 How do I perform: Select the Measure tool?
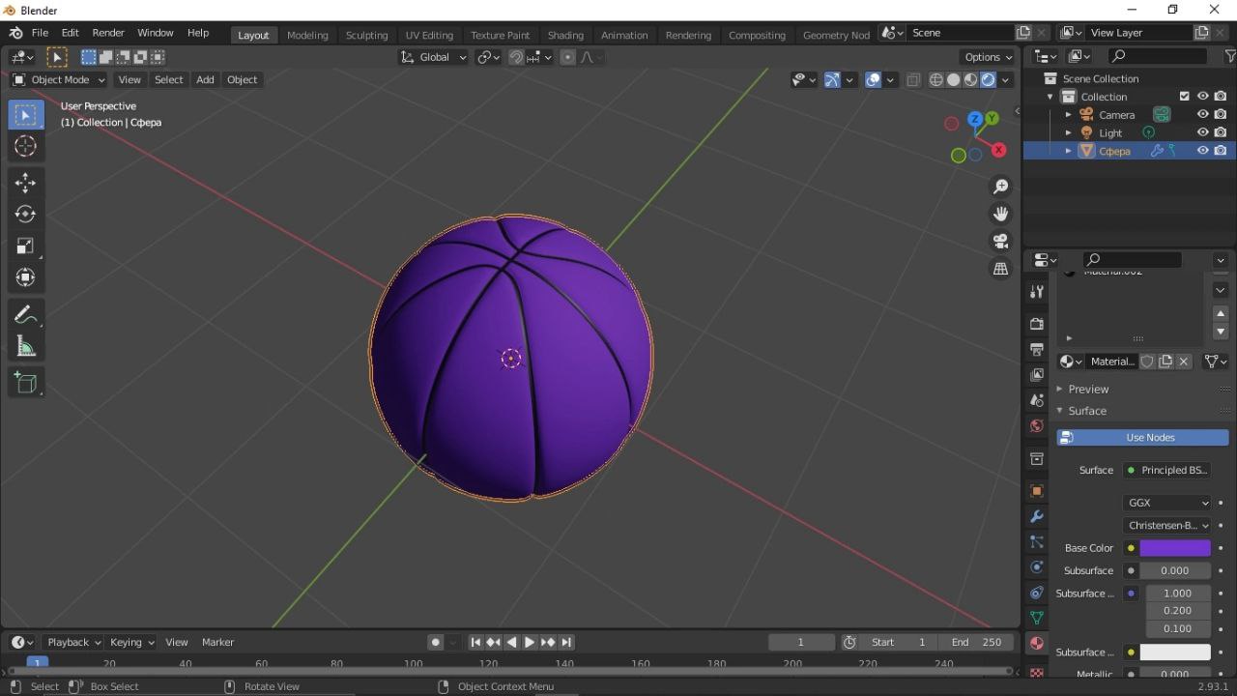[x=26, y=347]
